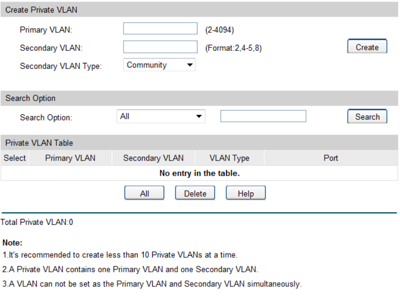Click the Secondary VLAN Type label
This screenshot has height=300, width=400.
point(60,66)
